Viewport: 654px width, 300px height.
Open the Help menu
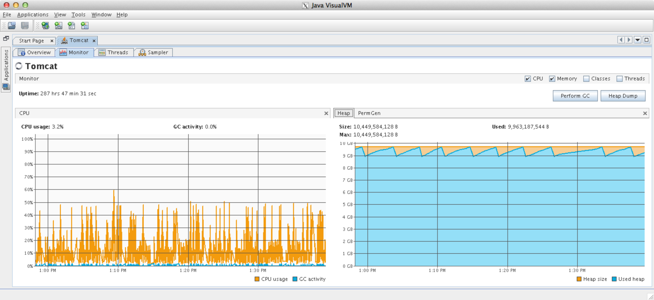[122, 14]
